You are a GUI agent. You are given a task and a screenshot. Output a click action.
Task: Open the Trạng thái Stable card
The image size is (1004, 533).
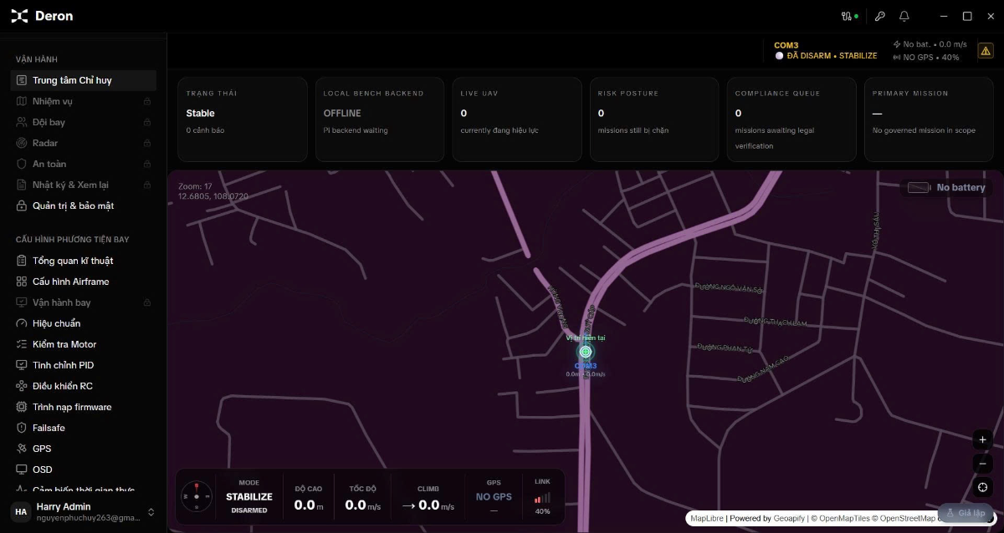pyautogui.click(x=243, y=119)
